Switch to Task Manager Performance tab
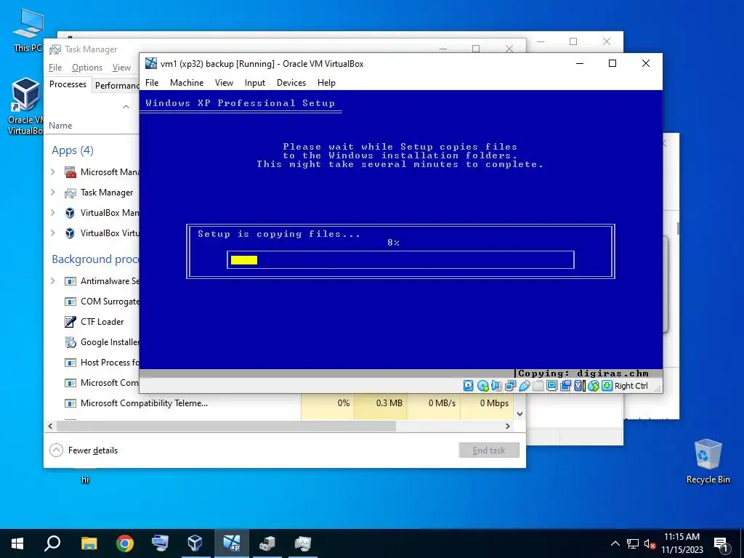 (x=117, y=86)
